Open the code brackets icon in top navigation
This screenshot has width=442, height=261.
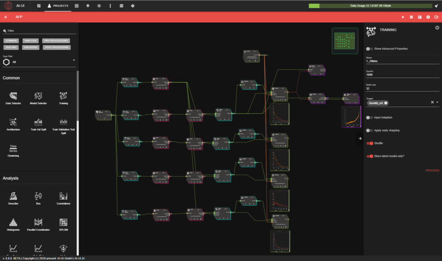[121, 6]
